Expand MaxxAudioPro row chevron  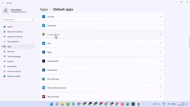coord(161,61)
